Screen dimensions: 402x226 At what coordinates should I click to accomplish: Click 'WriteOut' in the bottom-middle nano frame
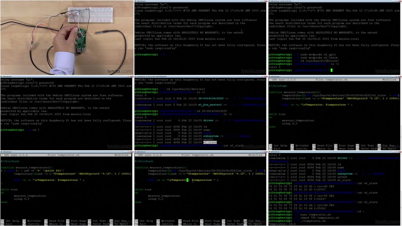point(168,221)
